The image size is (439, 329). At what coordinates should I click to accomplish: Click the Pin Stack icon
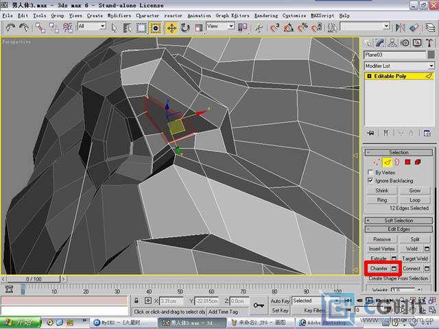(370, 133)
